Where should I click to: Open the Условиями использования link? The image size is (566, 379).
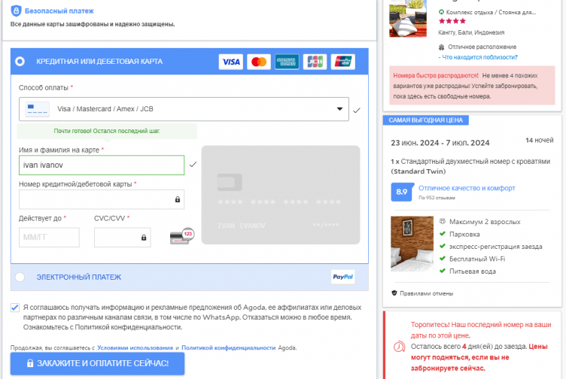[135, 347]
